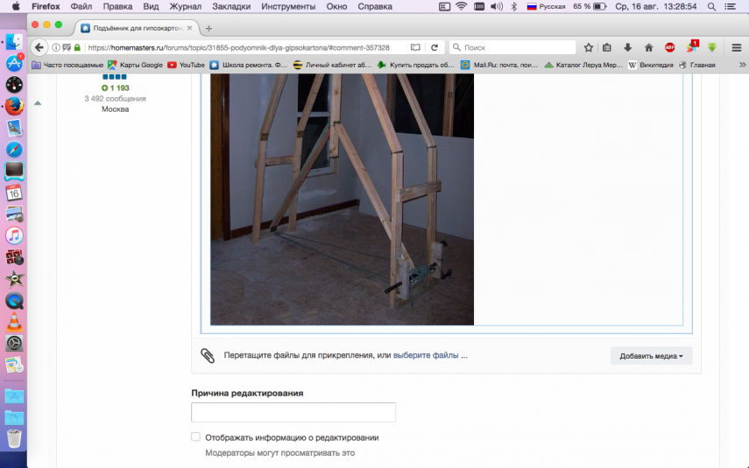Open Photo Booth icon in dock
The width and height of the screenshot is (749, 468).
14,257
